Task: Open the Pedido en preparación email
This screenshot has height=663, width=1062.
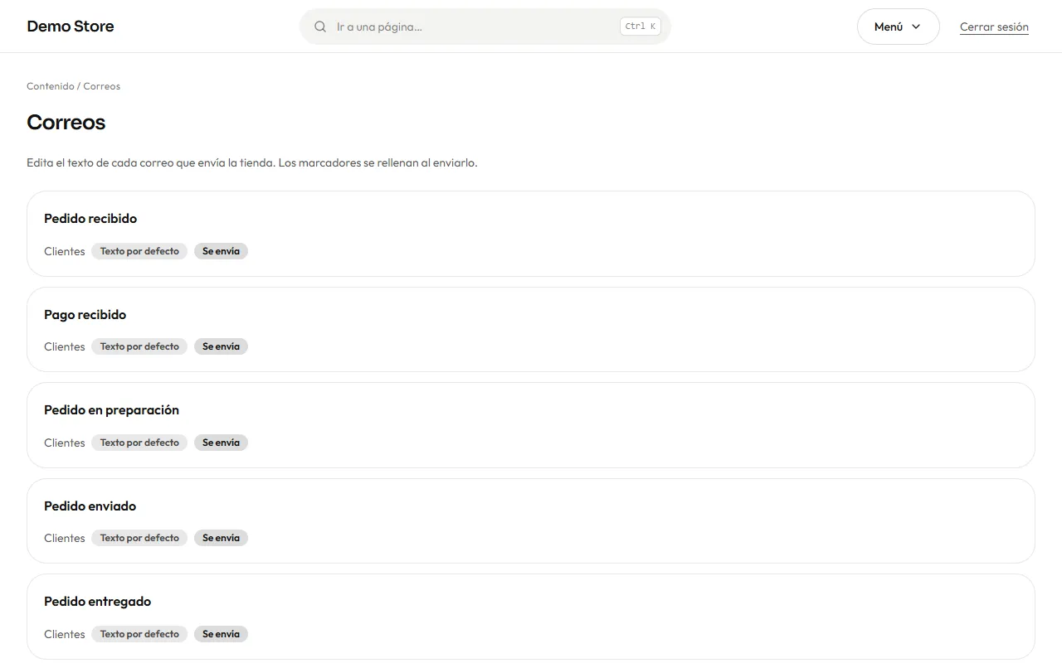Action: [x=531, y=425]
